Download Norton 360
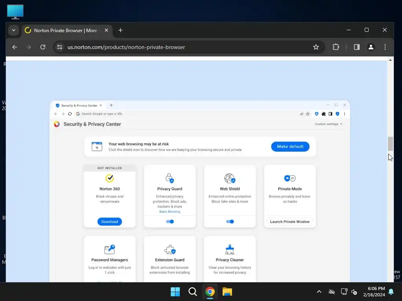 click(x=110, y=222)
